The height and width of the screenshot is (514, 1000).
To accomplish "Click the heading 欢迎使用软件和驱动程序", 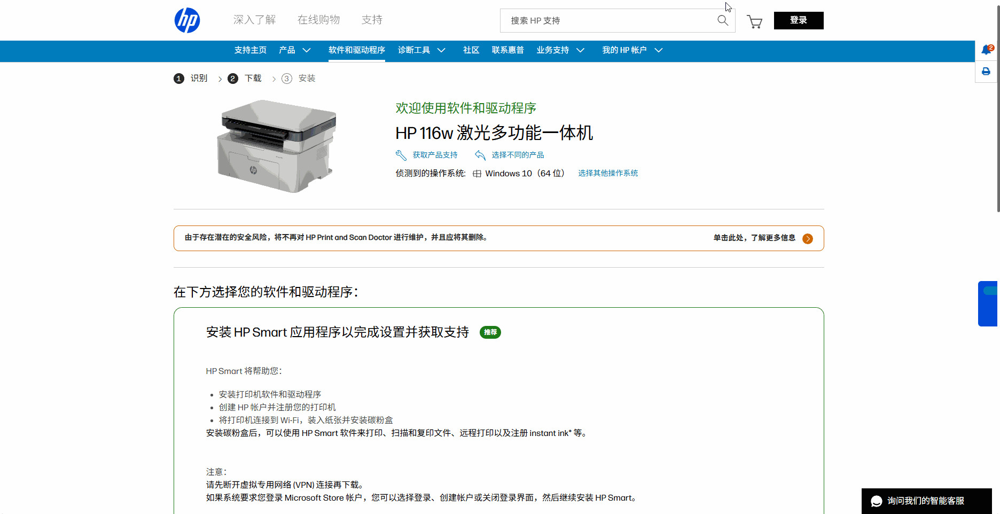I will (466, 108).
